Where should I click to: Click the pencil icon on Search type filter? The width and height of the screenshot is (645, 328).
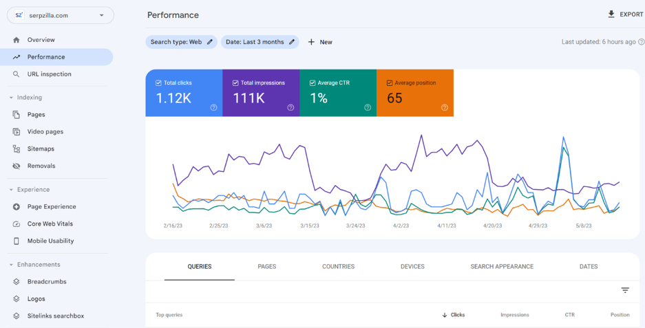tap(210, 42)
